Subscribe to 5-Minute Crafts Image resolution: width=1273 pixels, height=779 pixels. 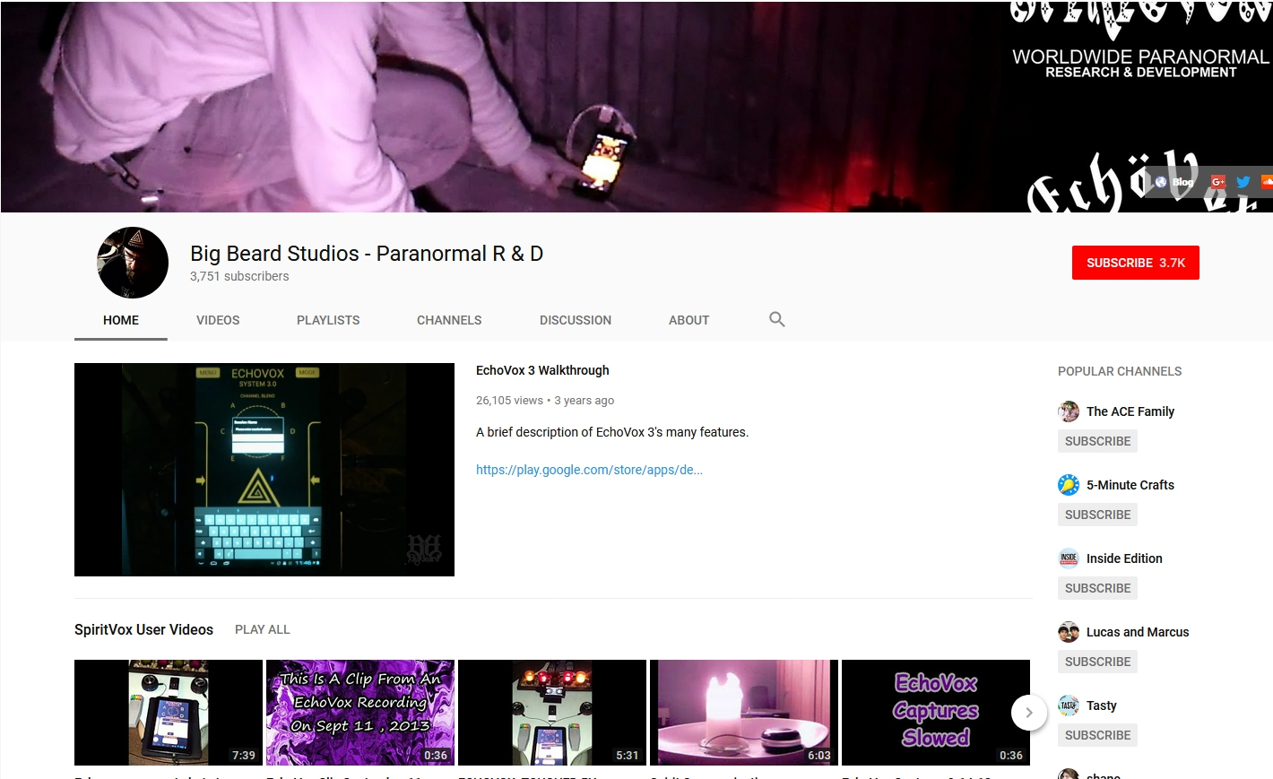[1097, 515]
